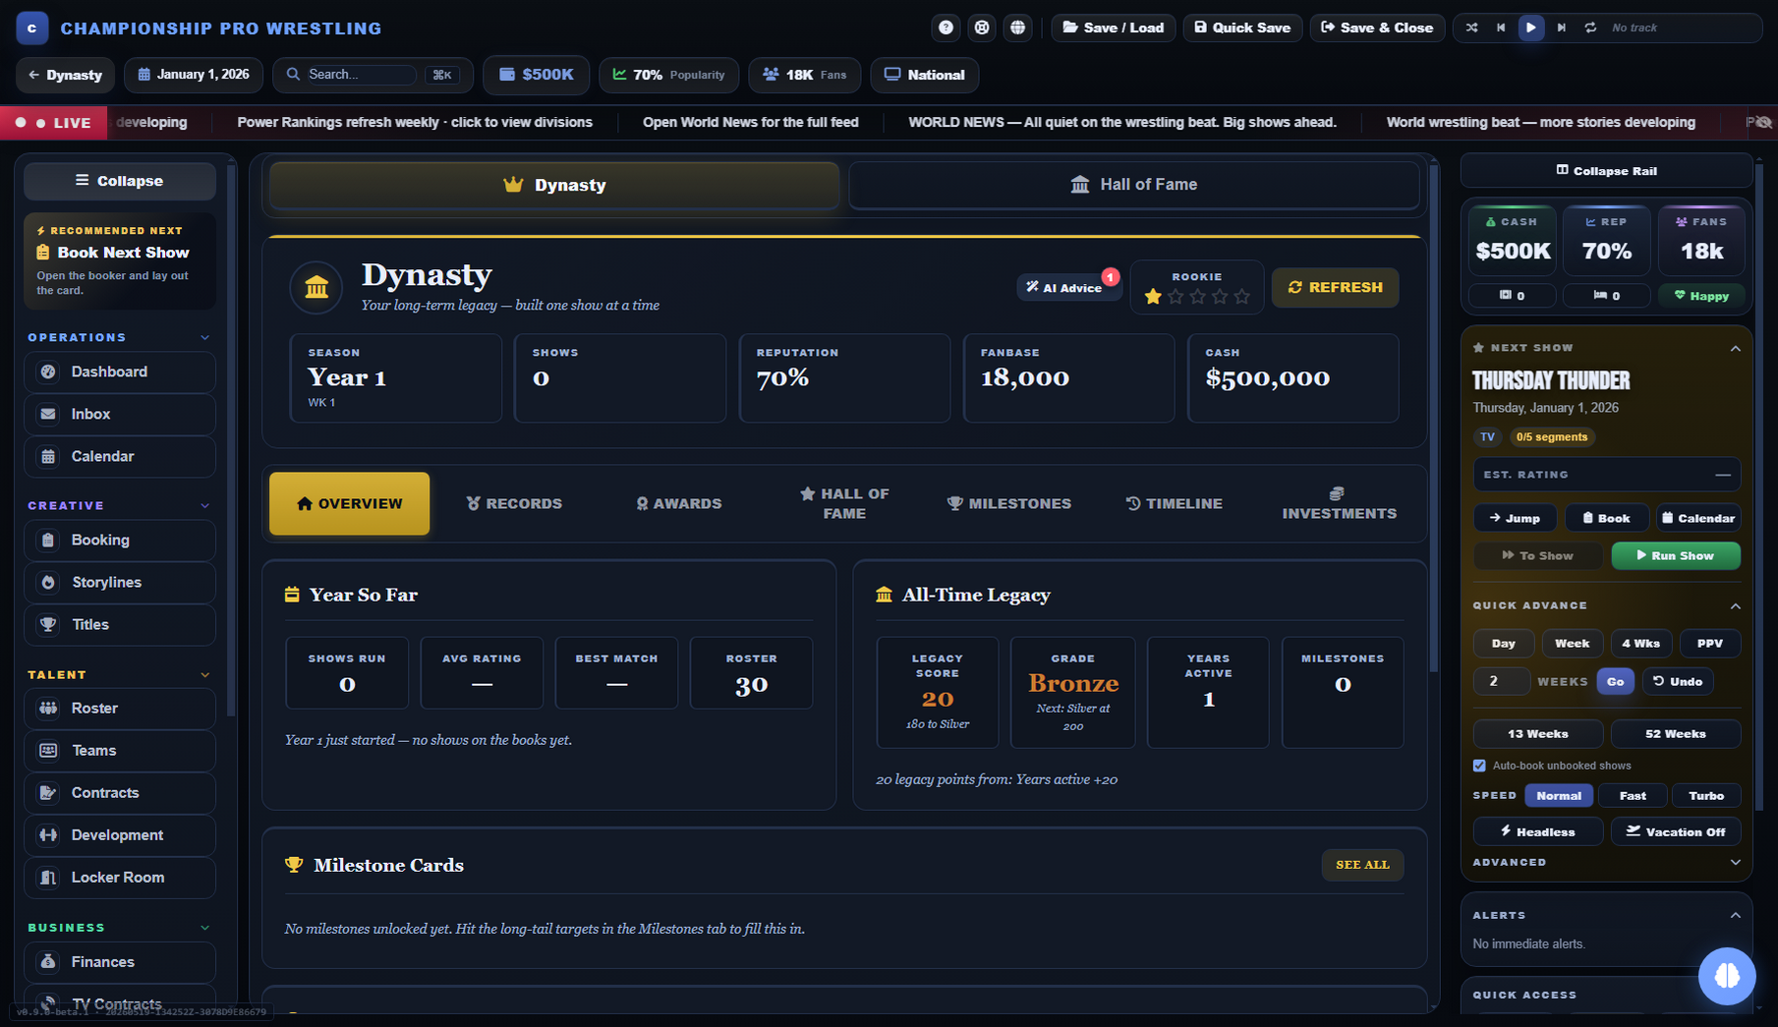Click the Search field

[x=361, y=75]
